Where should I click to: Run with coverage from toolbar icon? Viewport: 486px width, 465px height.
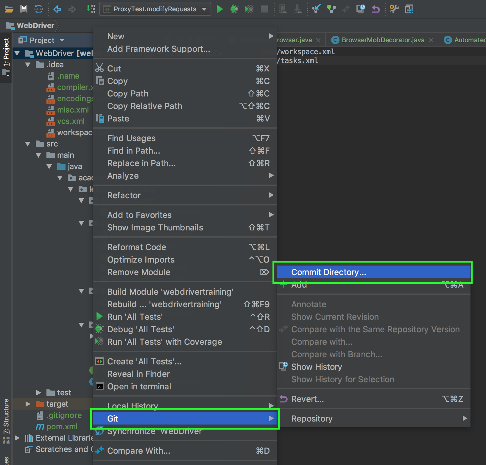(x=249, y=9)
